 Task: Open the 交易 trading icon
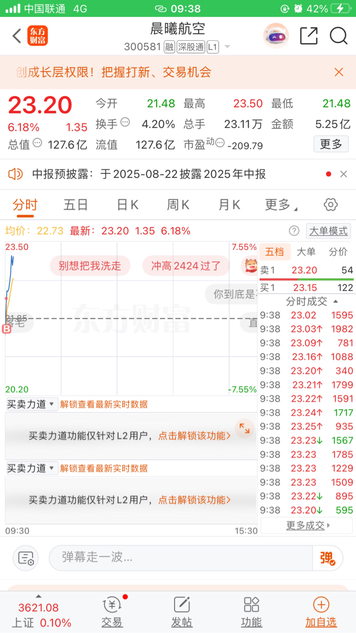(x=112, y=613)
